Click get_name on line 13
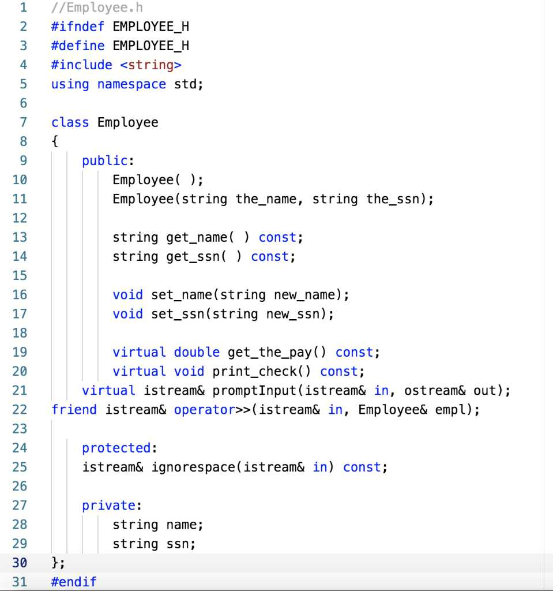The image size is (553, 591). point(197,237)
